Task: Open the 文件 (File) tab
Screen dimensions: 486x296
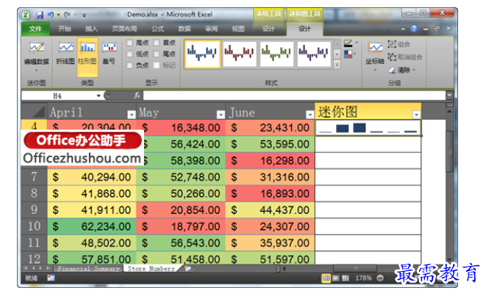Action: pyautogui.click(x=35, y=29)
